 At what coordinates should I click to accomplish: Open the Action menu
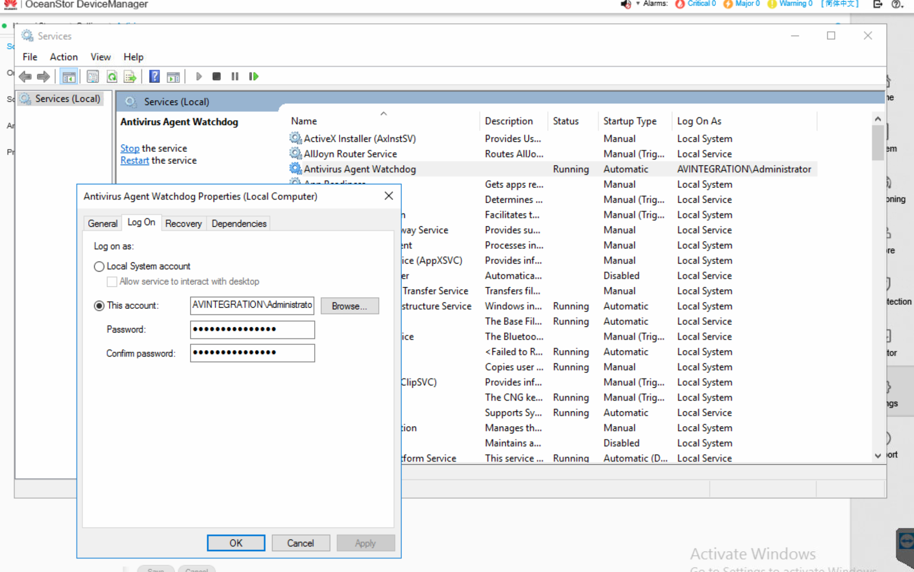(x=64, y=57)
